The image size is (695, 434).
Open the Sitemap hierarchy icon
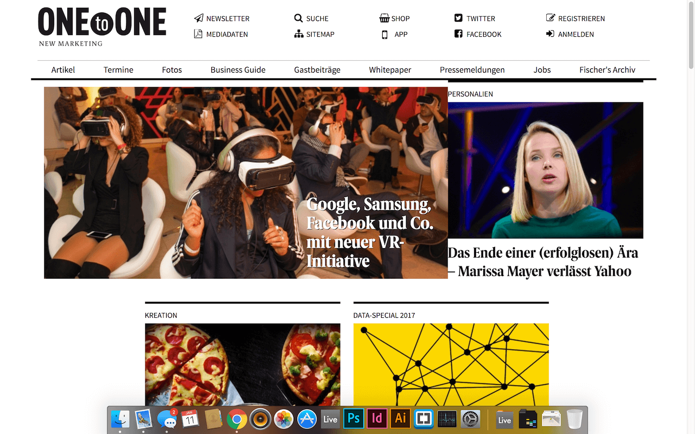tap(299, 34)
